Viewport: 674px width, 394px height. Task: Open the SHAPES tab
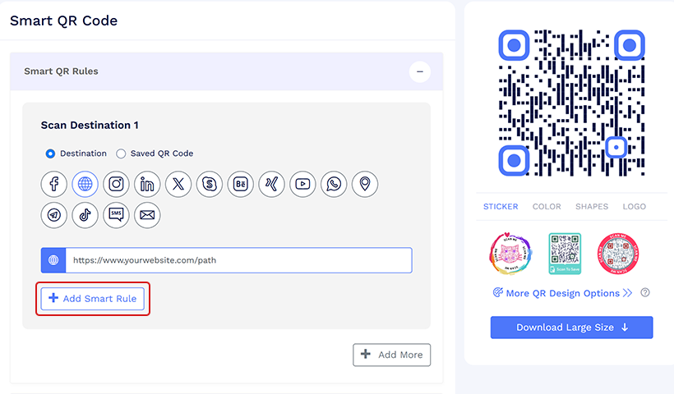[x=592, y=207]
